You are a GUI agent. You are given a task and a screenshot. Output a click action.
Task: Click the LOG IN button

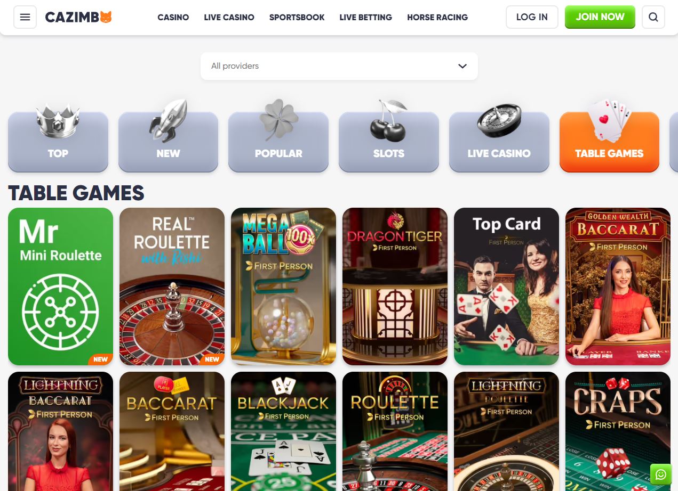[x=532, y=17]
